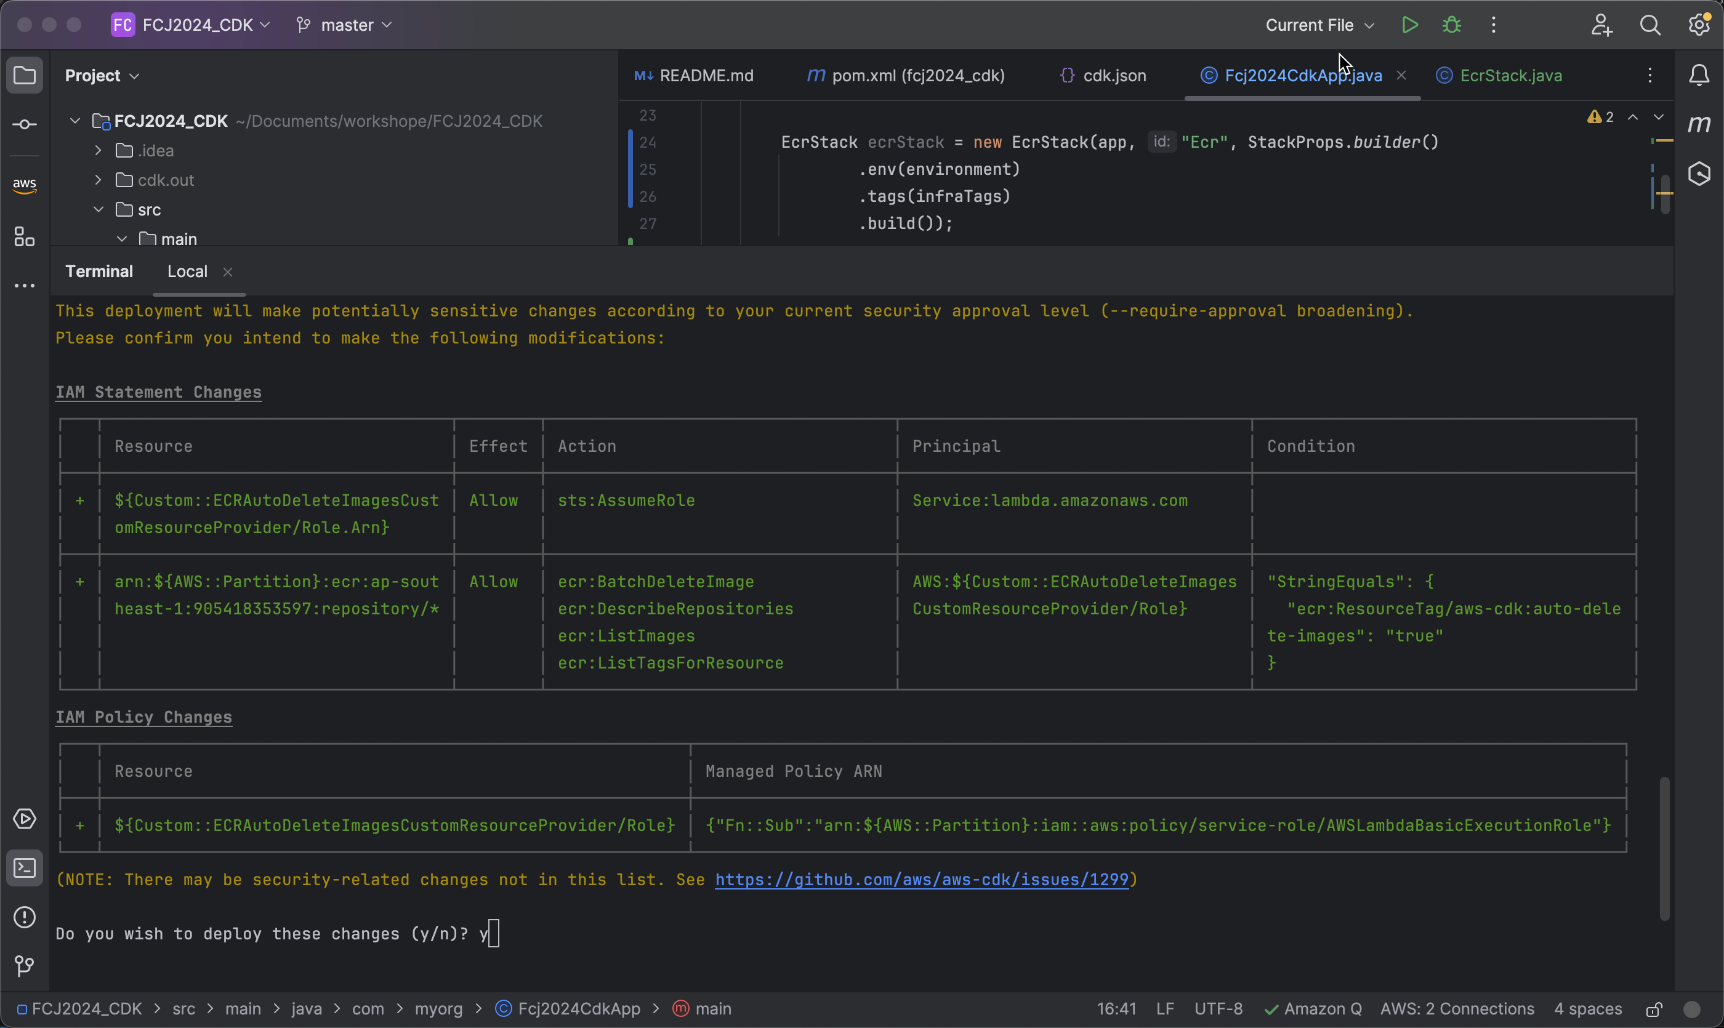Open the Maven tool window
Screen dimensions: 1724x1028
click(x=1699, y=124)
